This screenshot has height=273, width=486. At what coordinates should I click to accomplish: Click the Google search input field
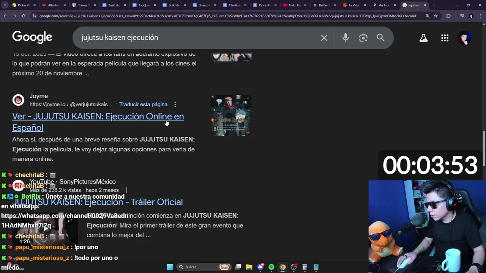click(x=197, y=38)
